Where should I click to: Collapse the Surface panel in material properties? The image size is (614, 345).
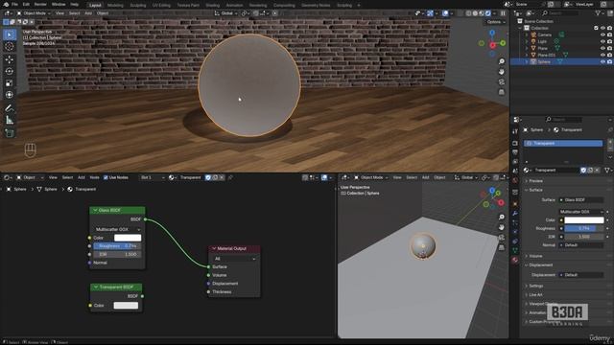(x=535, y=190)
